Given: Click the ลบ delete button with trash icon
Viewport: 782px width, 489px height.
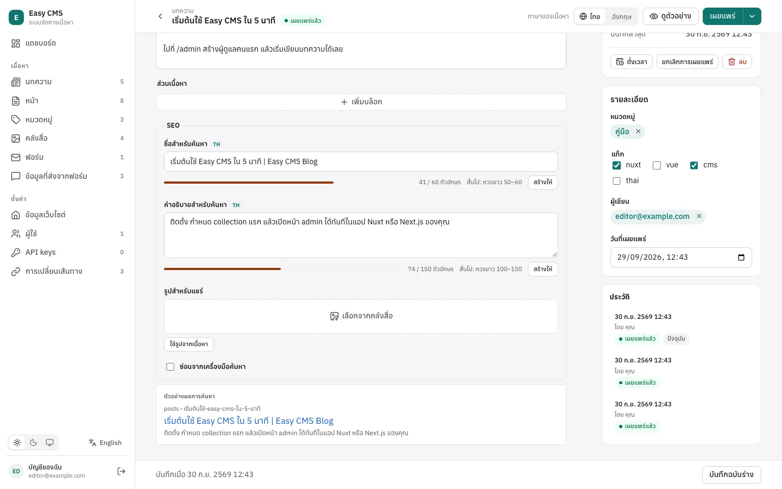Looking at the screenshot, I should (737, 62).
